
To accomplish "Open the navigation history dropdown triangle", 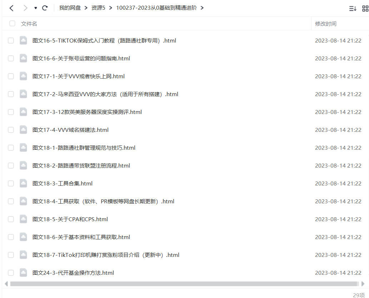I will pos(35,8).
